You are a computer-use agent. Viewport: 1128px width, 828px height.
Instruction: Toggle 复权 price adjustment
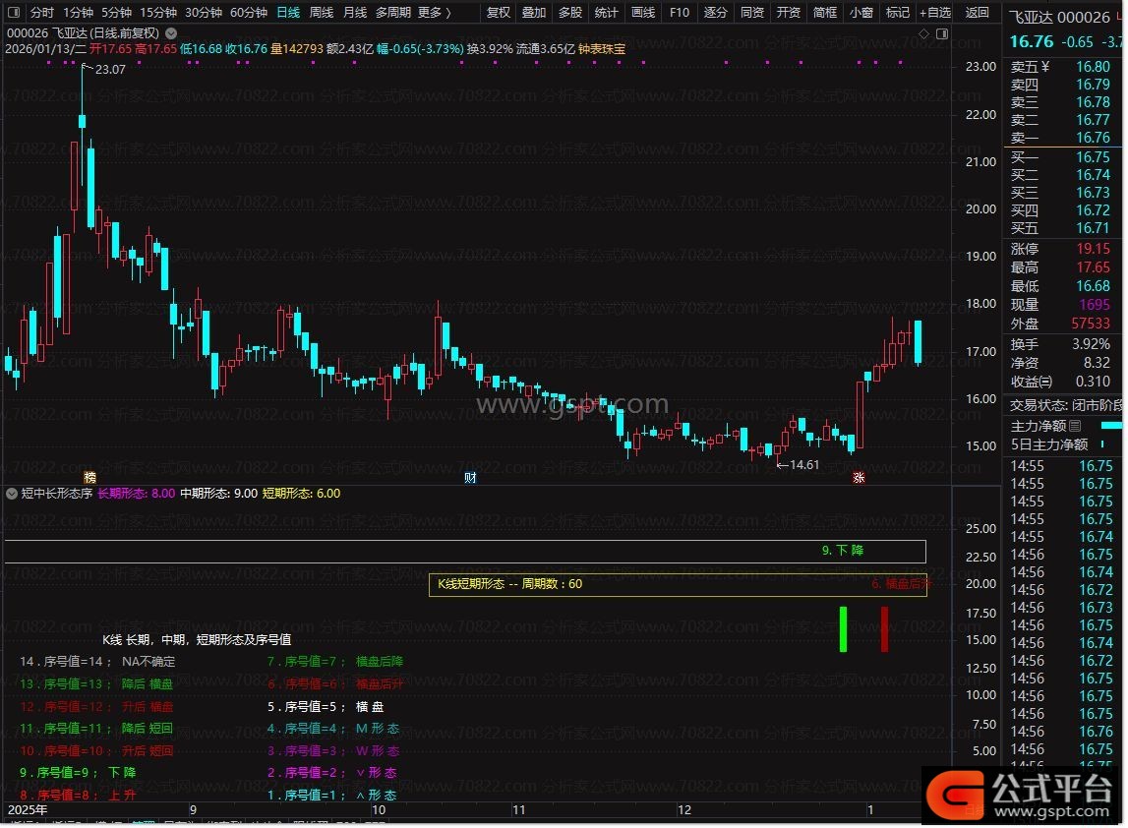point(499,13)
